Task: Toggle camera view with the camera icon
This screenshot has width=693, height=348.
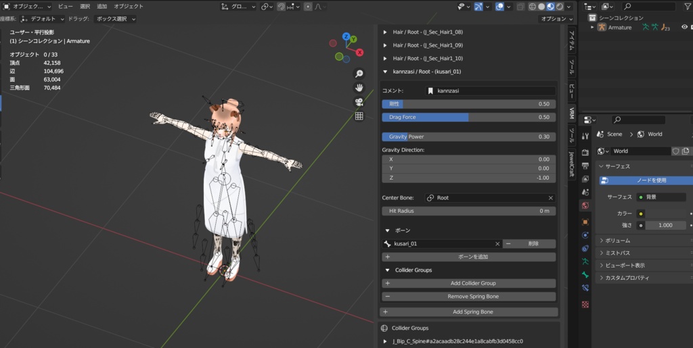Action: point(359,102)
